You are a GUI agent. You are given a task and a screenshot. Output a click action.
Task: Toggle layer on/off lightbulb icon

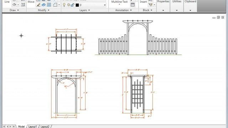pyautogui.click(x=64, y=5)
